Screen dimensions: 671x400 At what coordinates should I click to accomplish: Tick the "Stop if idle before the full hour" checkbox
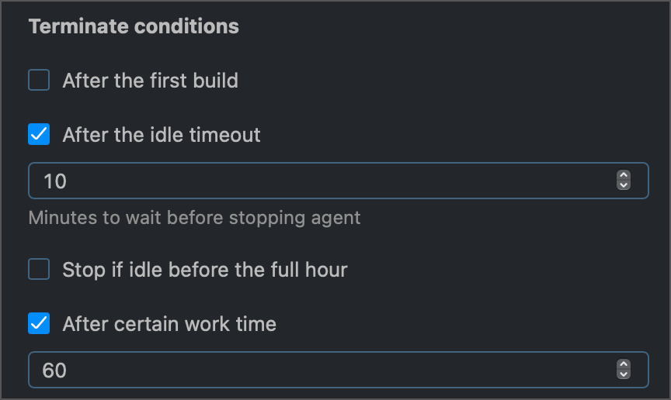(39, 269)
